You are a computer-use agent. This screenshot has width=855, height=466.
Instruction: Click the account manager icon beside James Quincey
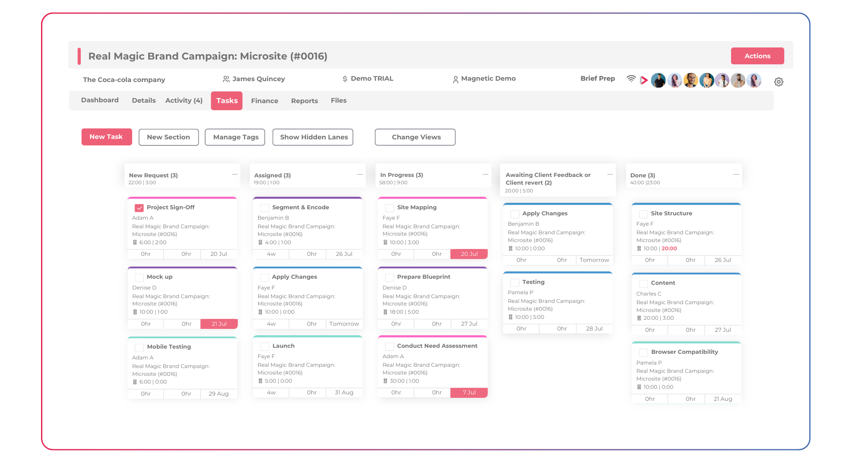226,79
